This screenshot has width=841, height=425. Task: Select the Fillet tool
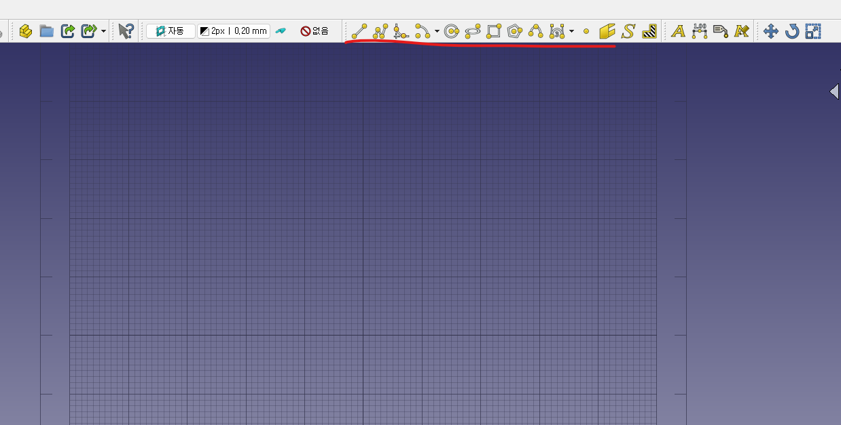(401, 31)
